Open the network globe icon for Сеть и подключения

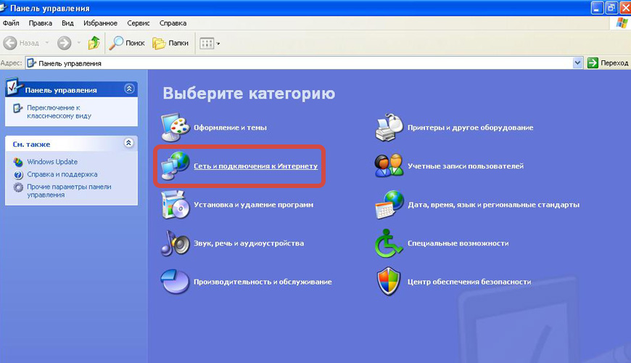tap(176, 166)
